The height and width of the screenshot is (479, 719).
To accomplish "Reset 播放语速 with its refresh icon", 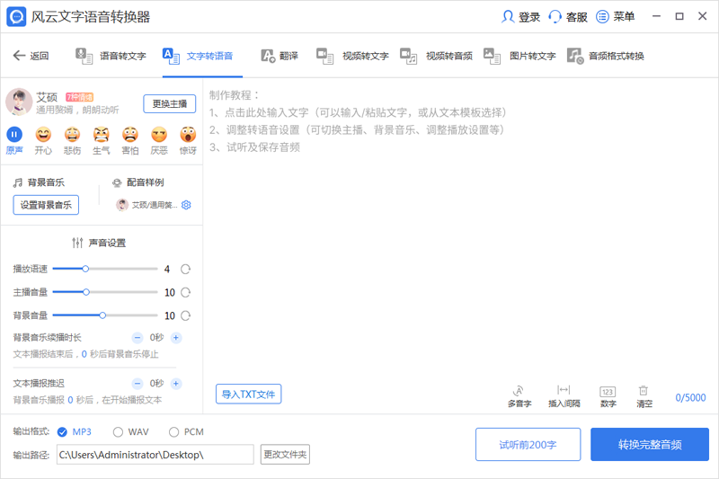I will tap(186, 269).
